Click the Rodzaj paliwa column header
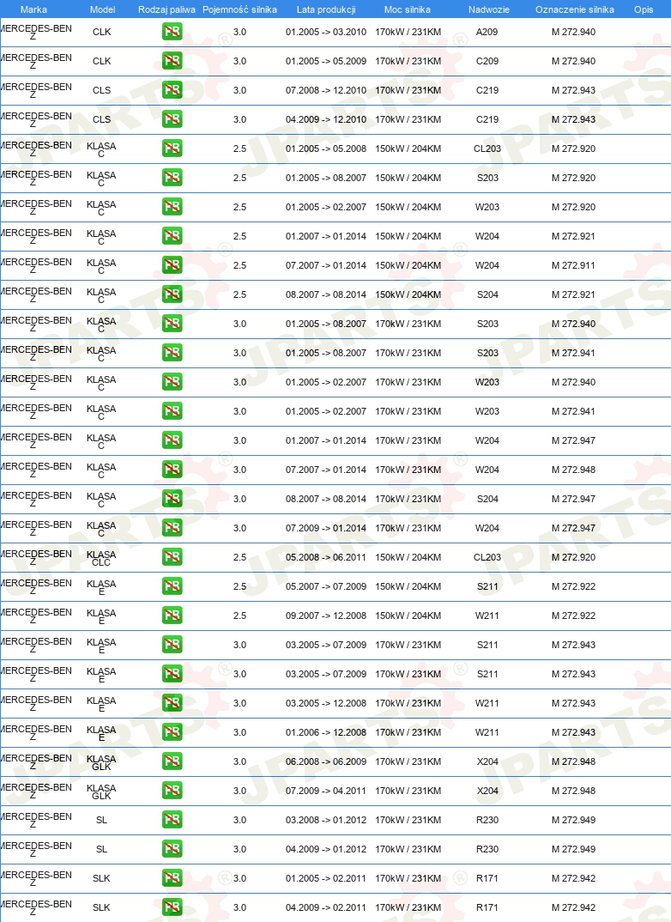 coord(166,9)
